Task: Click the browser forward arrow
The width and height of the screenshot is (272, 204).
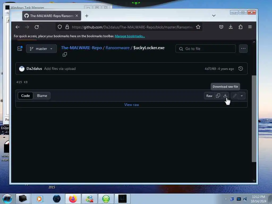Action: [27, 27]
